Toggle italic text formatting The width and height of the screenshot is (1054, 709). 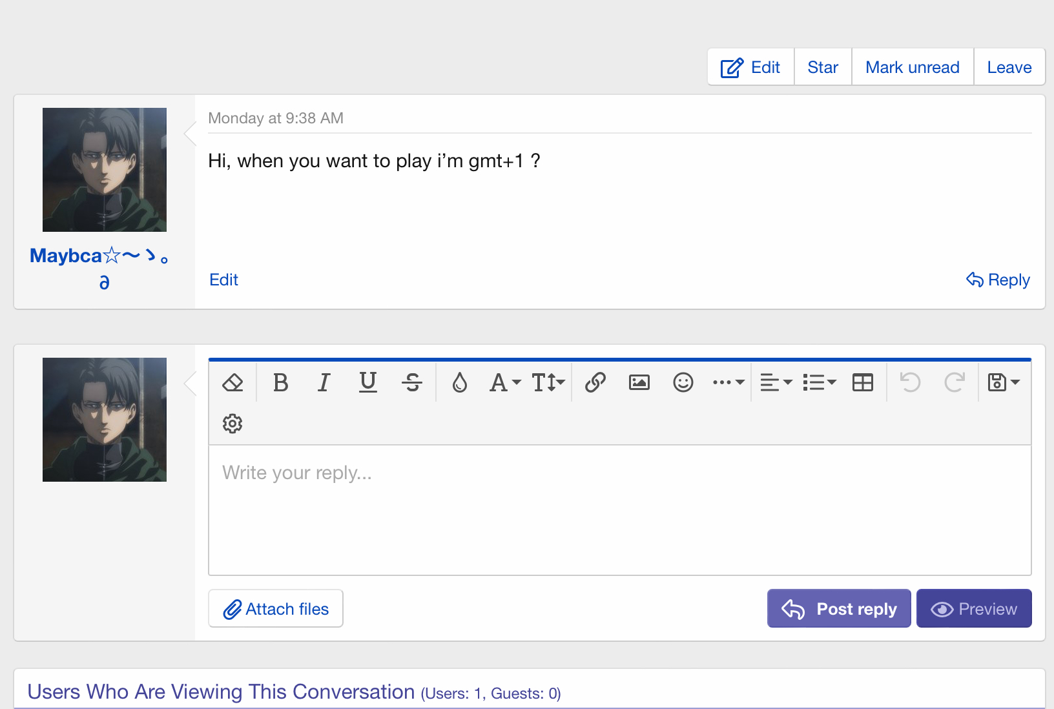[324, 383]
